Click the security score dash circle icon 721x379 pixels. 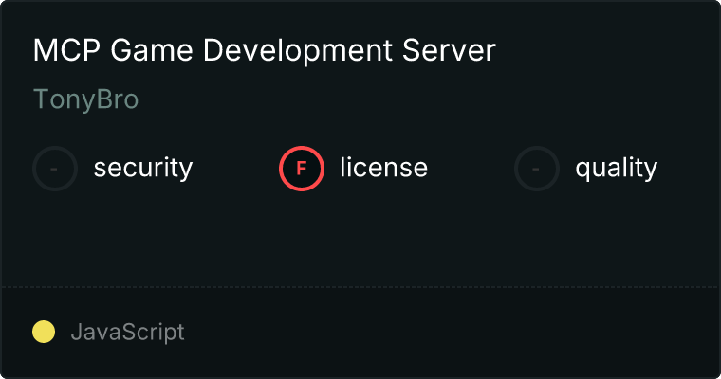(55, 169)
